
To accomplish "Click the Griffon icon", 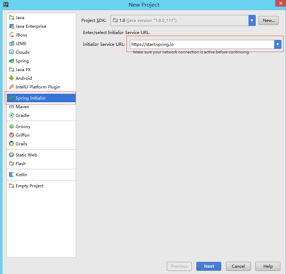I will 11,135.
